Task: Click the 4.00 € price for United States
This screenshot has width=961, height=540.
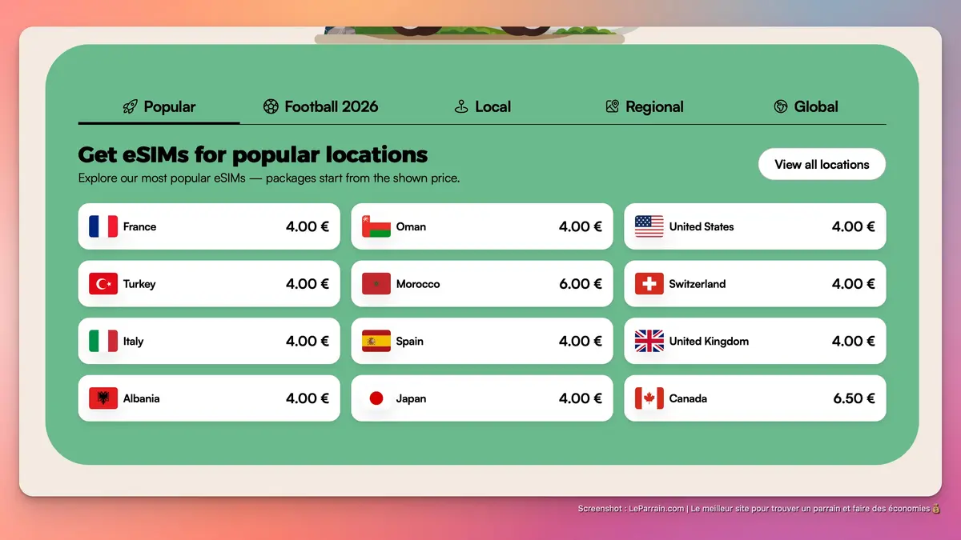Action: [x=854, y=226]
